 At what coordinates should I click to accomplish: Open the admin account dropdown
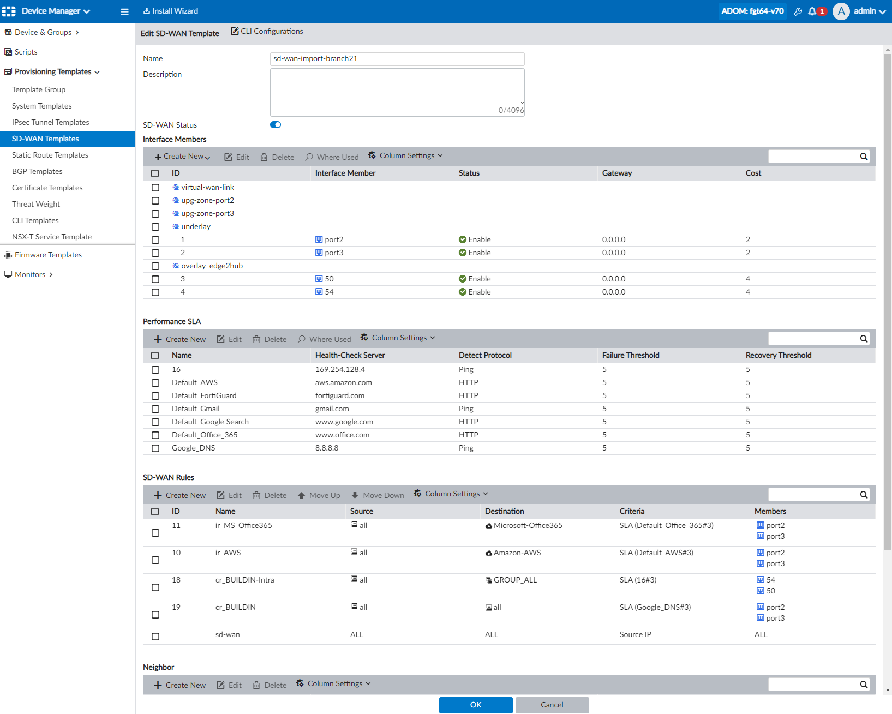[x=866, y=11]
